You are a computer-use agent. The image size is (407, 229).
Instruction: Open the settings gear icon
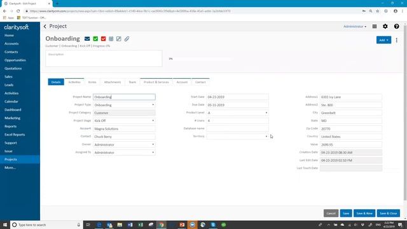click(385, 26)
